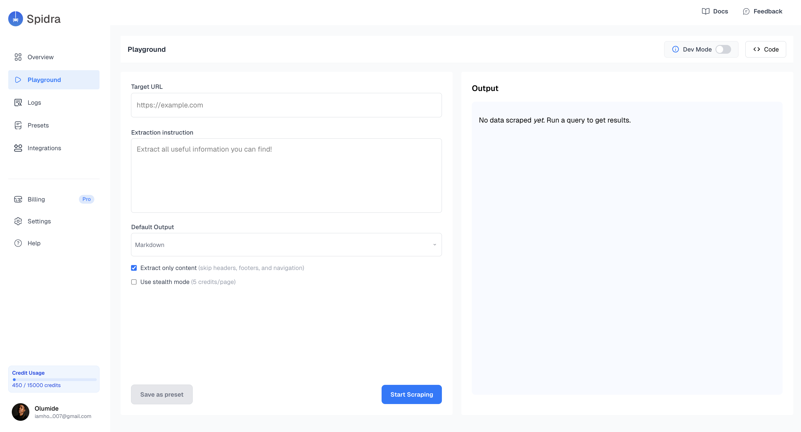Click the Credit Usage progress bar
801x432 pixels.
click(54, 379)
